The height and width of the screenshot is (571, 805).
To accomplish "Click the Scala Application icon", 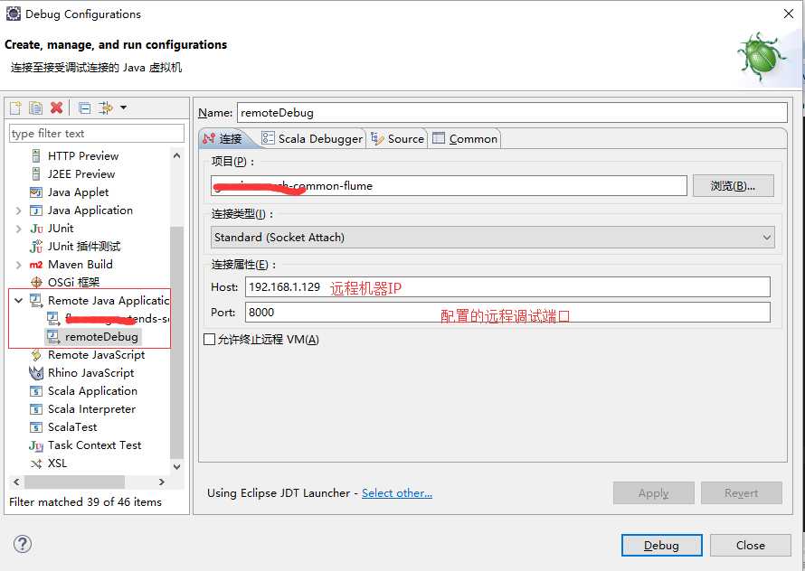I will click(36, 391).
